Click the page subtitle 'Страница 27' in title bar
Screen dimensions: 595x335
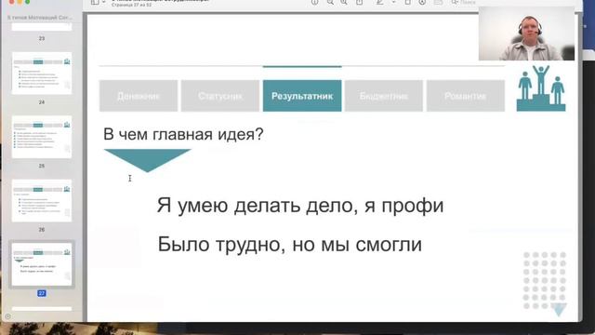(131, 5)
